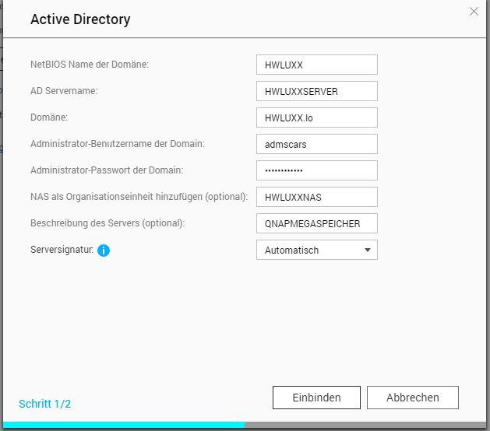Focus the AD Servername field
The image size is (490, 431).
tap(317, 91)
